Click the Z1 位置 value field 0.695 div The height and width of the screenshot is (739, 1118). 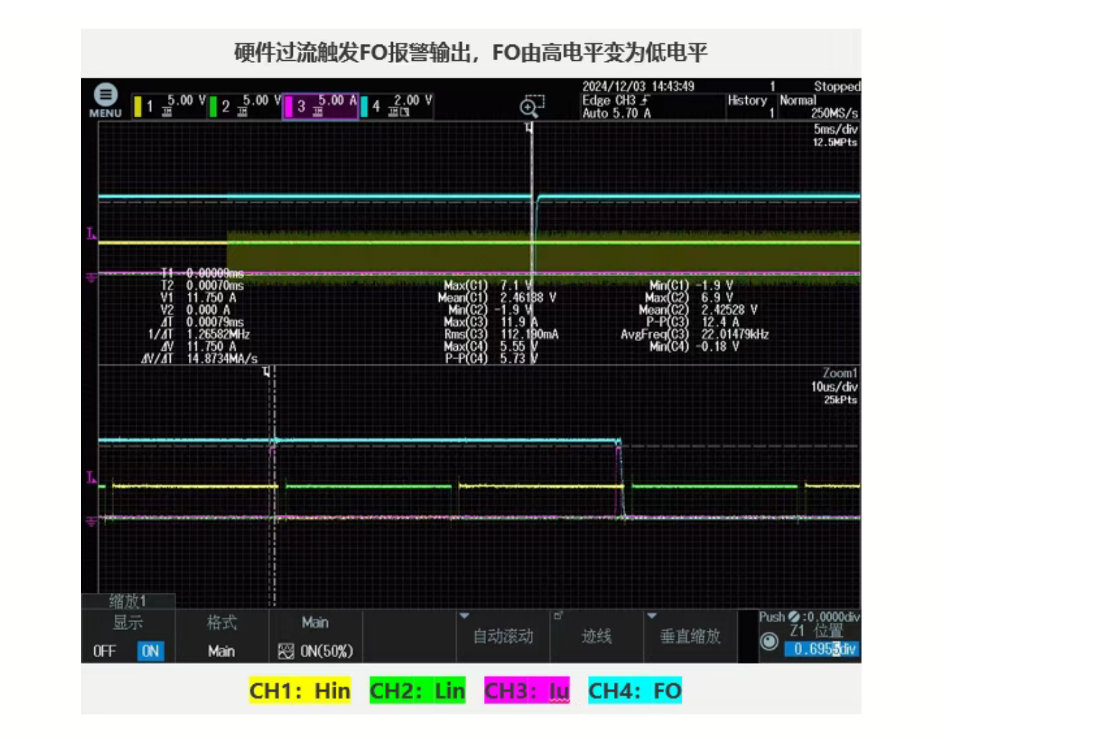[x=822, y=650]
